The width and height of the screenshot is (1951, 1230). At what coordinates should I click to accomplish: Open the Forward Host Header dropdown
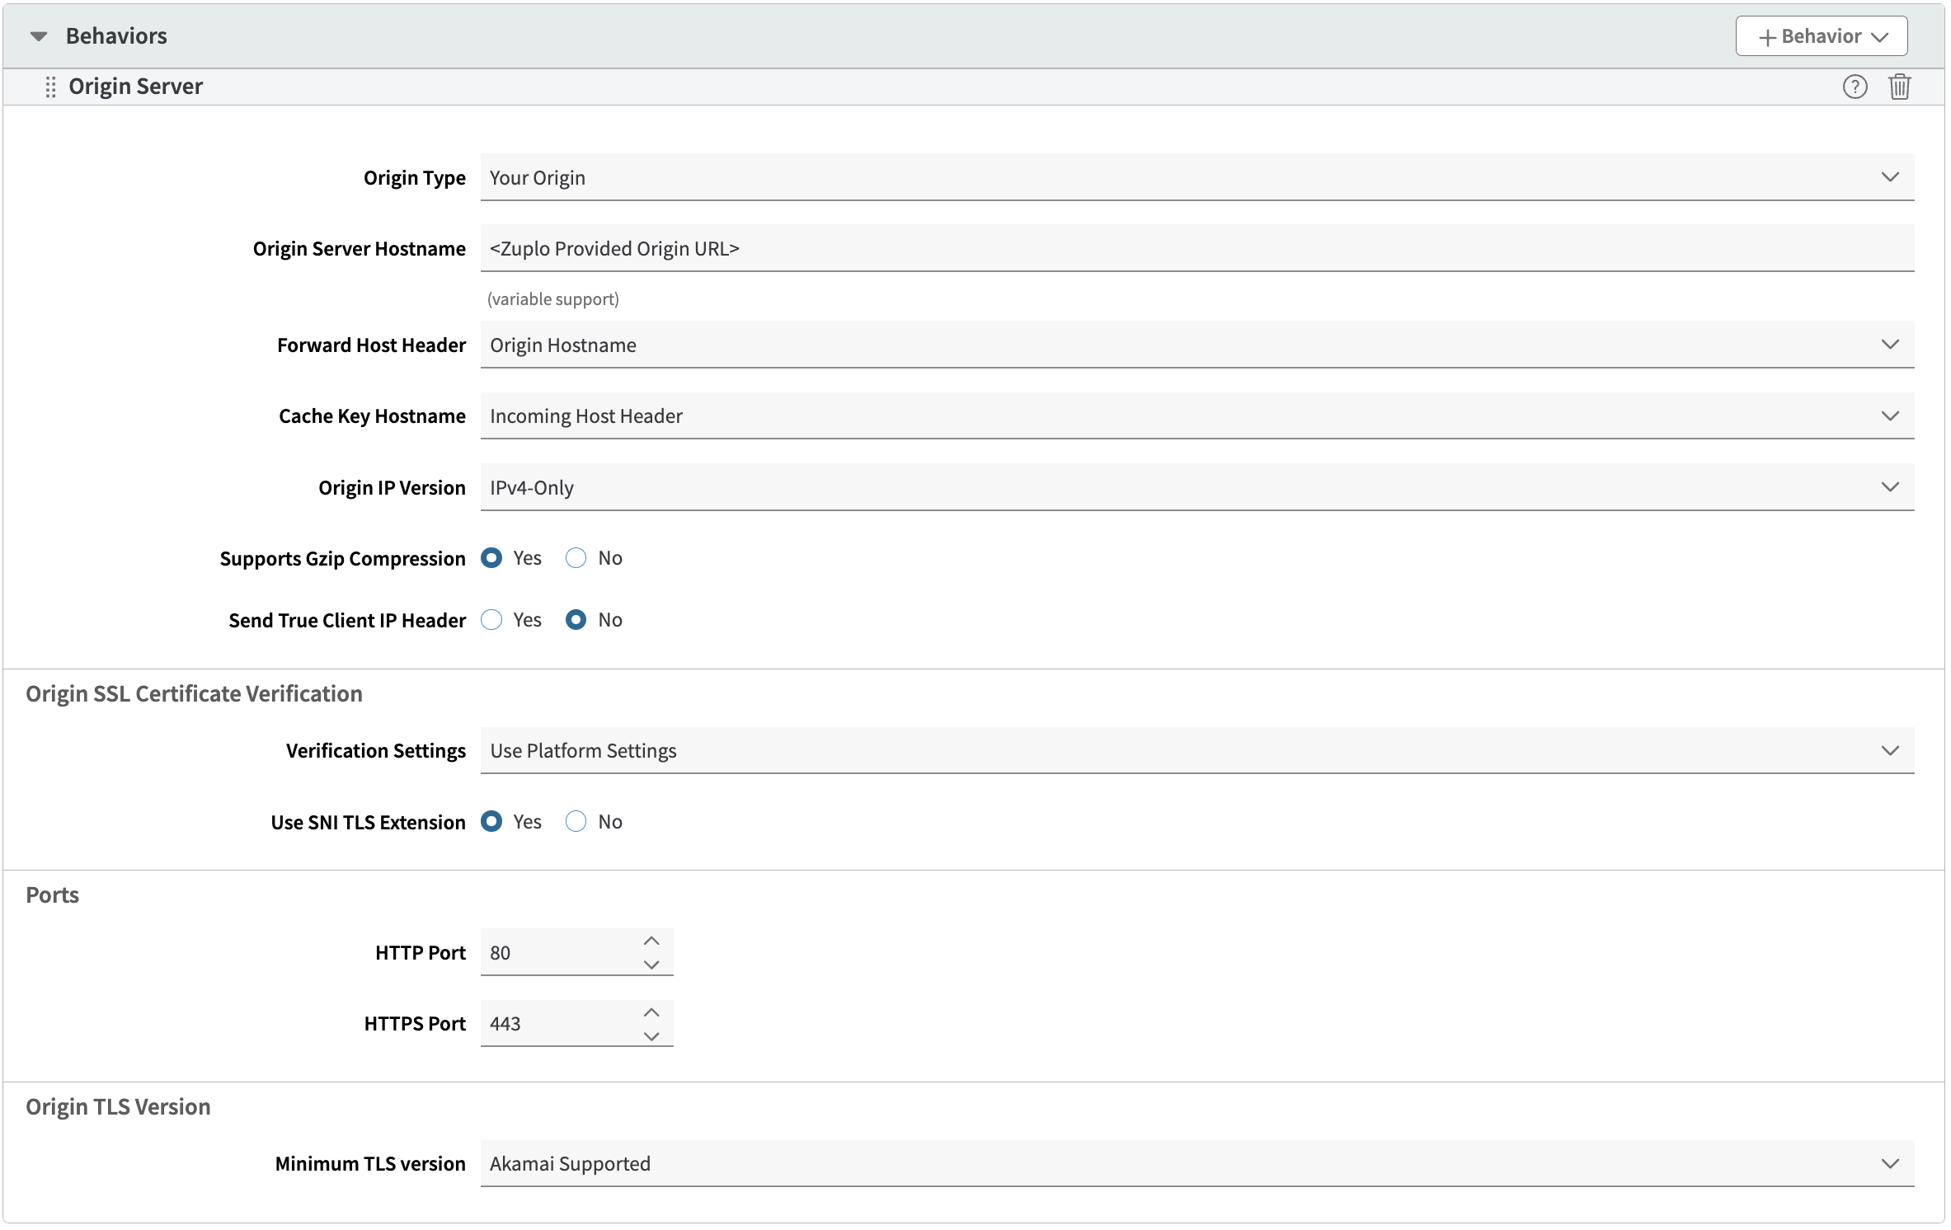tap(1196, 345)
